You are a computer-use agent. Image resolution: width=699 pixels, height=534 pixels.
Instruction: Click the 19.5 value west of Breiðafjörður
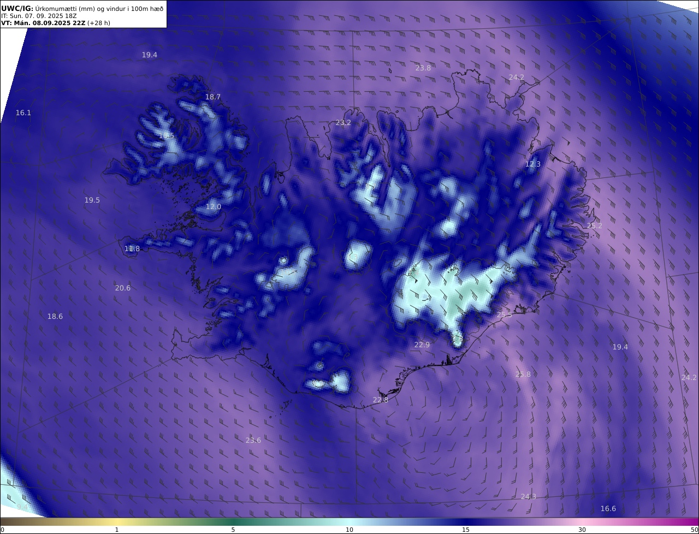[x=92, y=200]
